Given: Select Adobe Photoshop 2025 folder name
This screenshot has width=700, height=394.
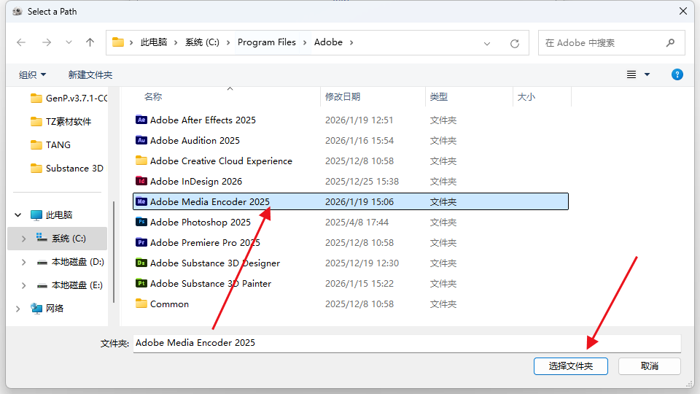Looking at the screenshot, I should click(x=200, y=223).
